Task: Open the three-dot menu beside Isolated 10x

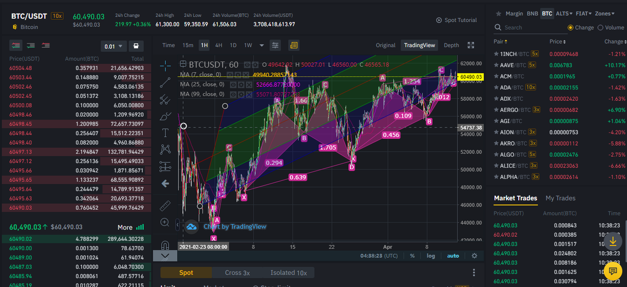Action: tap(474, 273)
